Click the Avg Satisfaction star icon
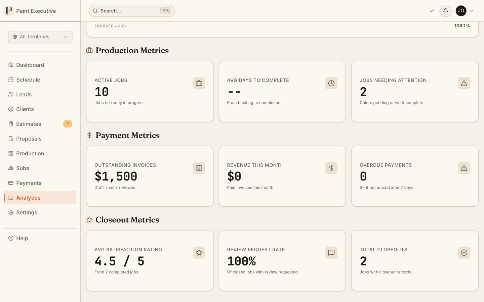Screen dimensions: 484x302 click(x=199, y=253)
